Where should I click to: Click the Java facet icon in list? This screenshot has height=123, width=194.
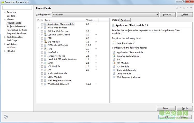(45, 49)
